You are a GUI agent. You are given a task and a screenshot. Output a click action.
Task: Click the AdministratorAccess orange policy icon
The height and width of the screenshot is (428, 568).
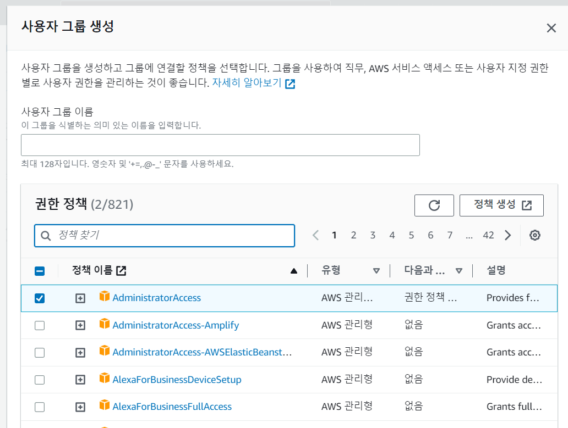coord(105,296)
